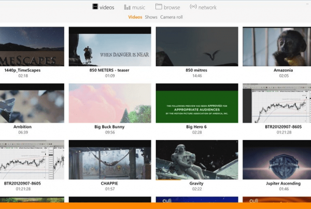Click the 01:46 duration label

coord(284,189)
